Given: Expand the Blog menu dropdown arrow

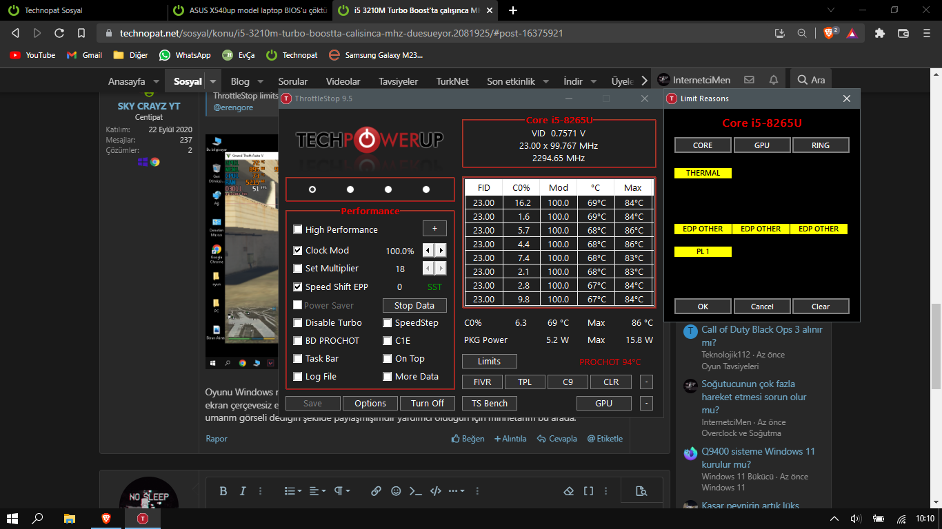Looking at the screenshot, I should click(261, 81).
